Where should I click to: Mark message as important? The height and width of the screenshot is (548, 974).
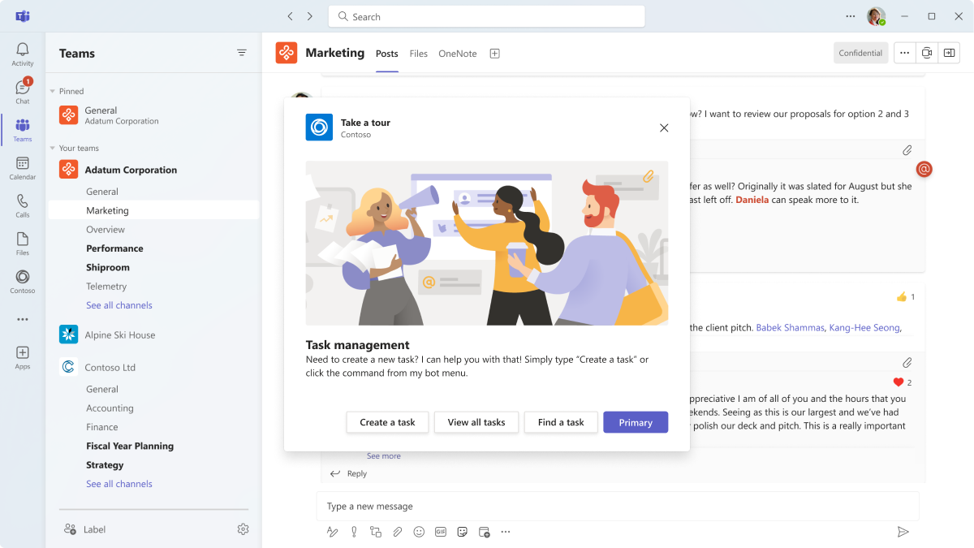pos(354,532)
